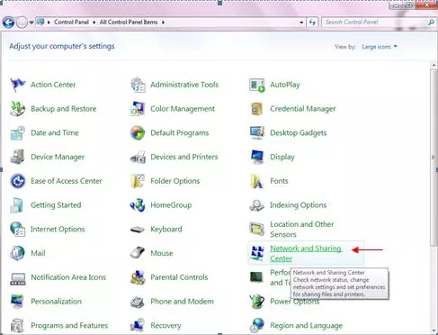Expand the address bar history dropdown arrow
Viewport: 438px width, 335px height.
tap(301, 23)
